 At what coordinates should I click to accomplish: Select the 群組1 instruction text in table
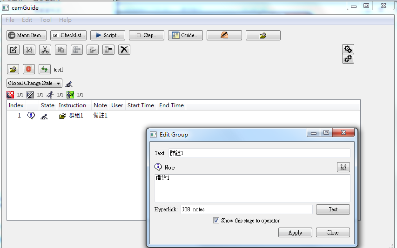[76, 116]
